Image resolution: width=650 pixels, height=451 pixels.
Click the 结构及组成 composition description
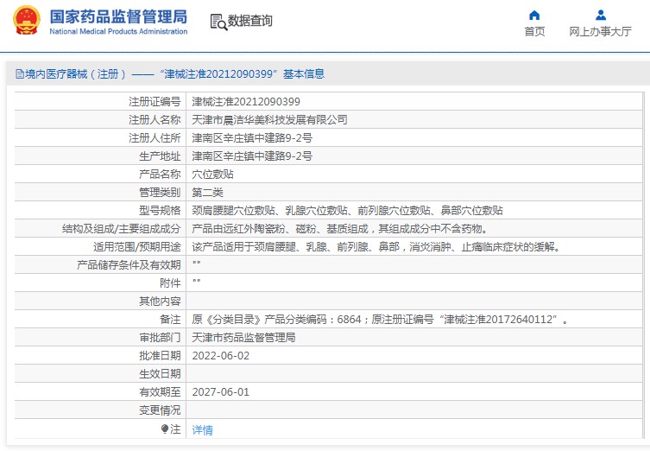click(x=341, y=229)
